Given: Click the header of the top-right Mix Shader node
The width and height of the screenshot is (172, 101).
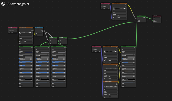Looking at the screenshot, I should pyautogui.click(x=141, y=16).
